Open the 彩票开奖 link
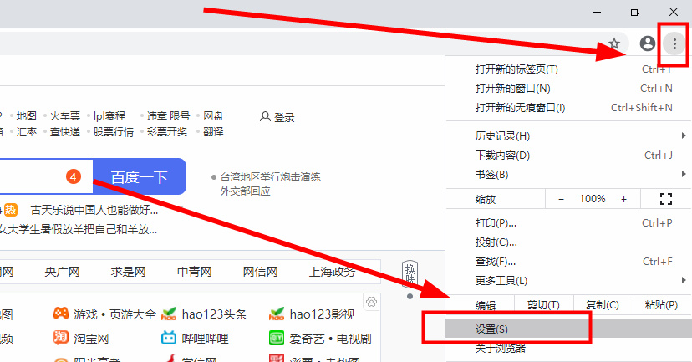692x362 pixels. coord(167,131)
